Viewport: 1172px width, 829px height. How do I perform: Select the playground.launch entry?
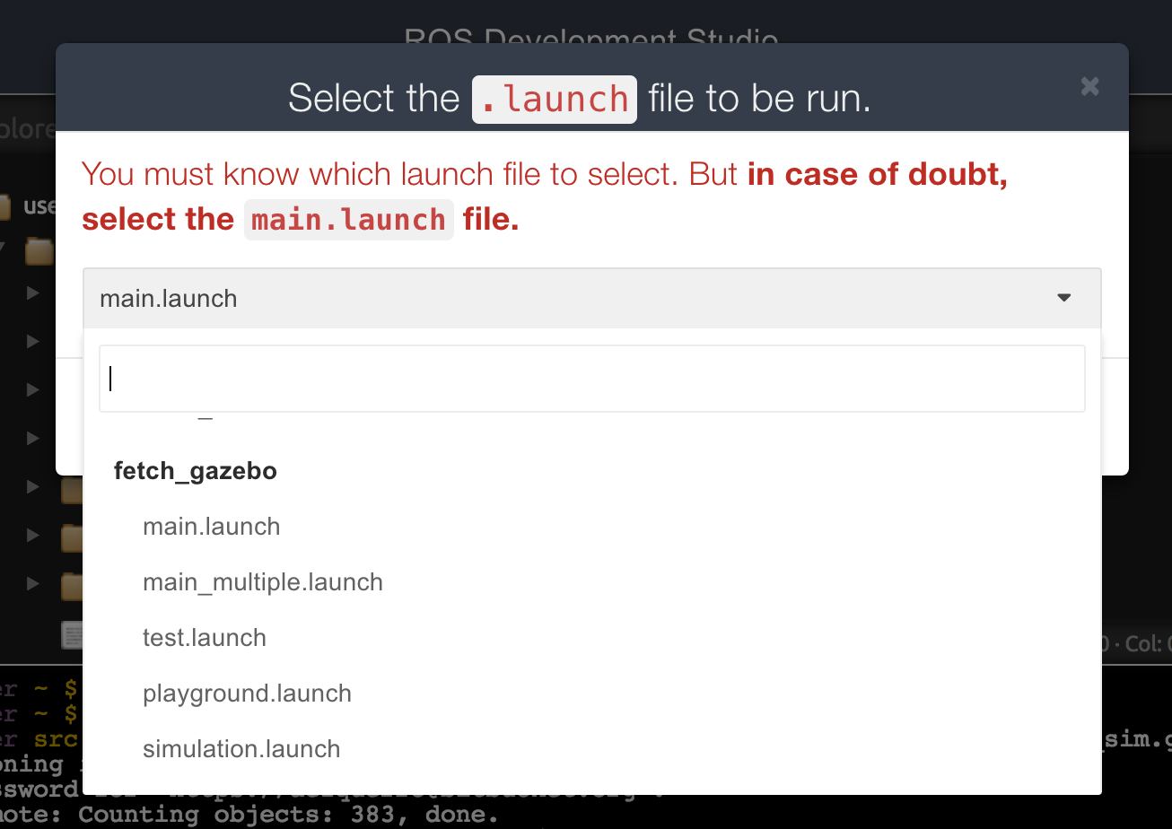[x=247, y=694]
